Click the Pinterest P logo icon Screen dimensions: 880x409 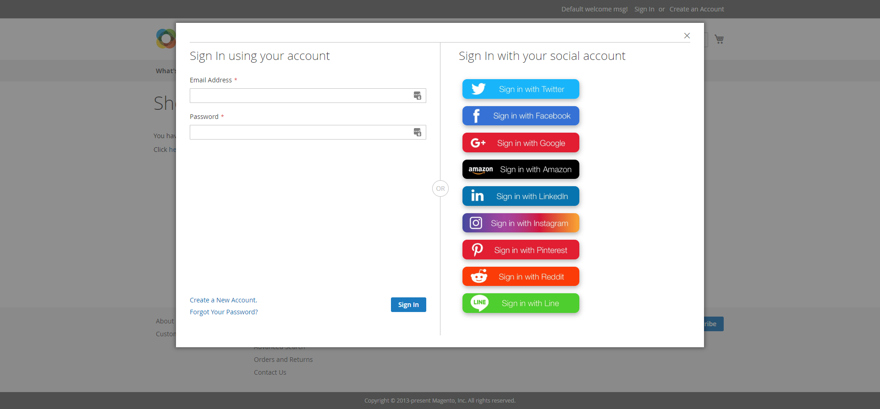(477, 250)
